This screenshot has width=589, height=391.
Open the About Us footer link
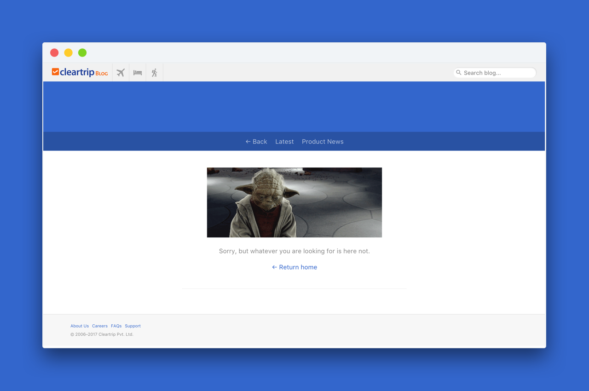point(80,326)
